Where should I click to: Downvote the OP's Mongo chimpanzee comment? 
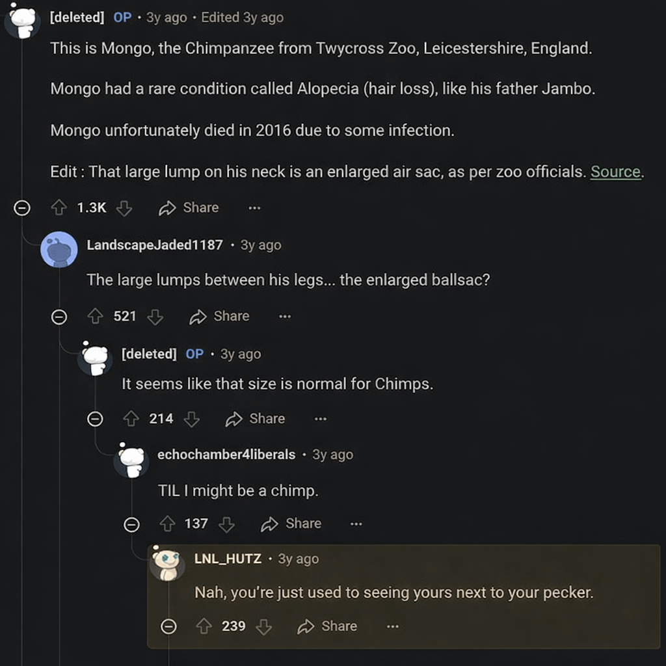(x=124, y=207)
